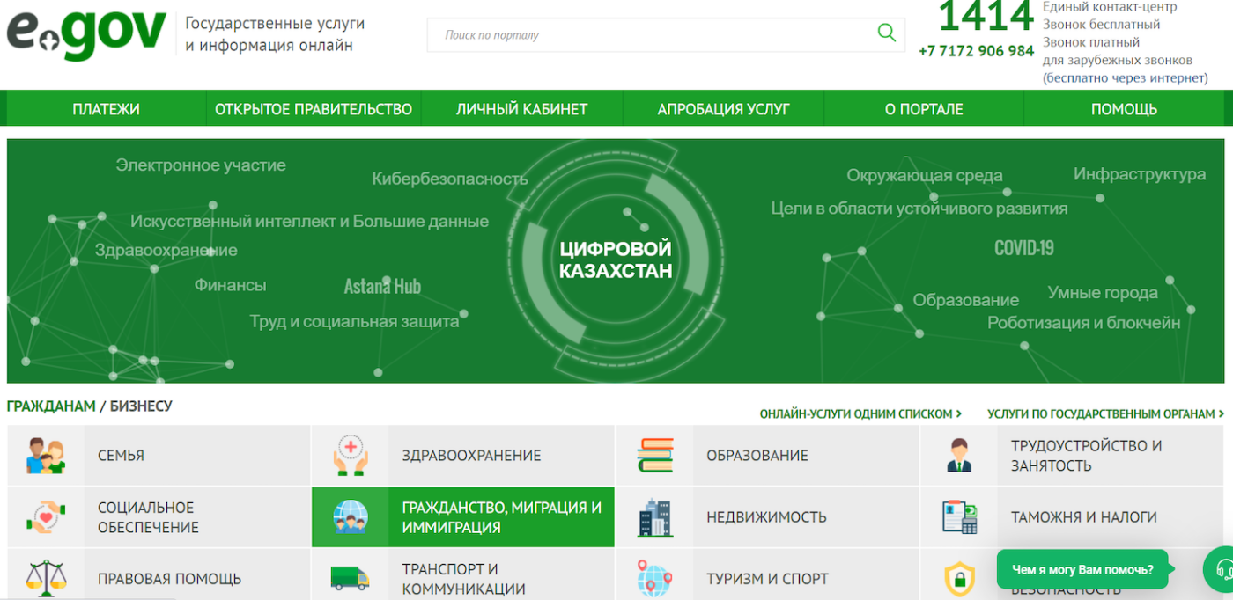
Task: Click the Трудоустройство businessman icon
Action: (959, 456)
